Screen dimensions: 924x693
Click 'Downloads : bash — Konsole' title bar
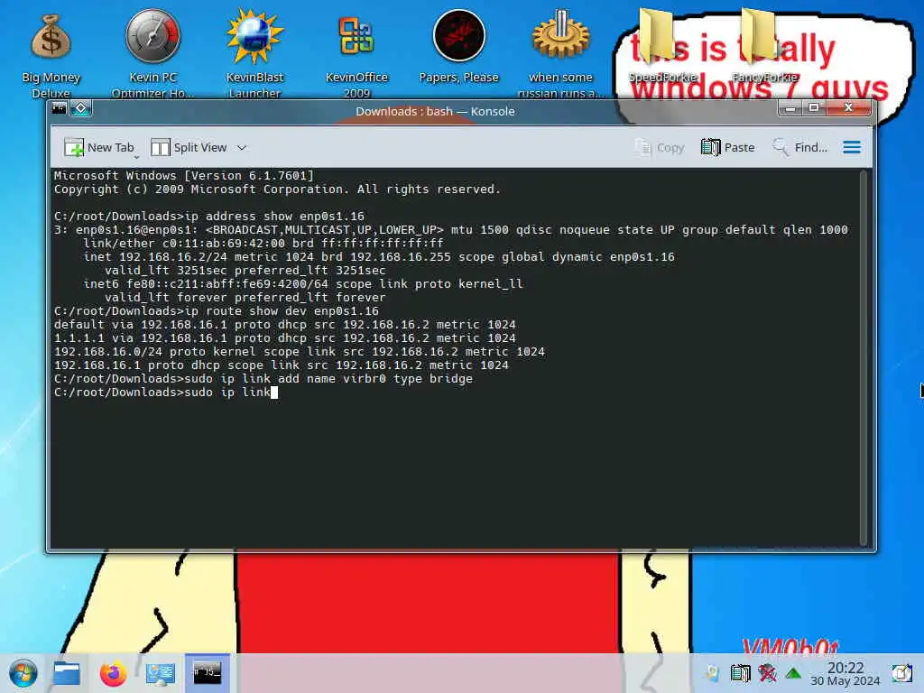[x=435, y=111]
